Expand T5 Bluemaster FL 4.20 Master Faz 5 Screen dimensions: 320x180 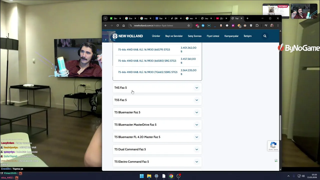[x=157, y=137]
